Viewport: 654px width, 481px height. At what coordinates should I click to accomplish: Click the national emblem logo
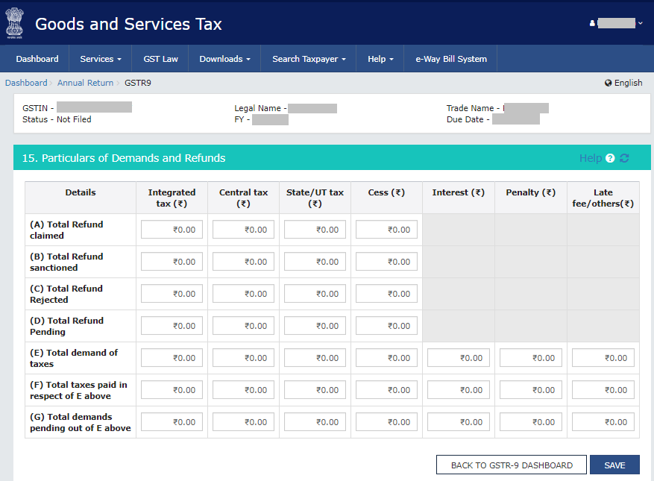[x=14, y=23]
